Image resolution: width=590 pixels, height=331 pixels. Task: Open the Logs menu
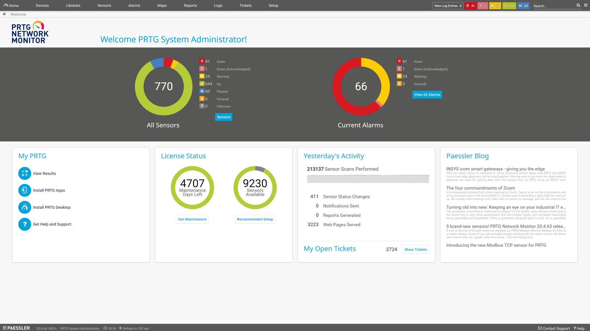coord(218,6)
